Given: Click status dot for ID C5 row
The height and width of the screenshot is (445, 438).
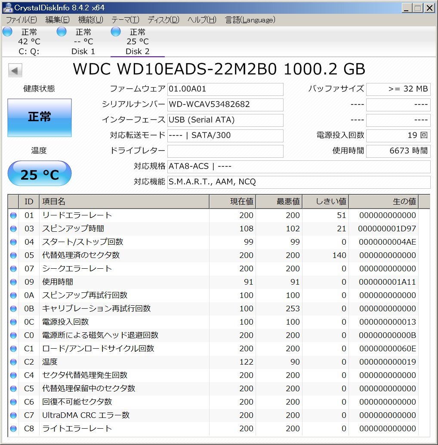Looking at the screenshot, I should point(13,389).
